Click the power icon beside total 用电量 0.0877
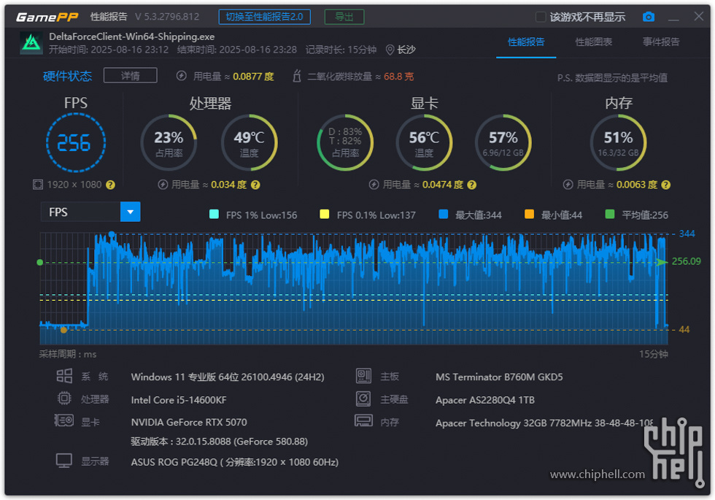The image size is (715, 500). pos(182,76)
